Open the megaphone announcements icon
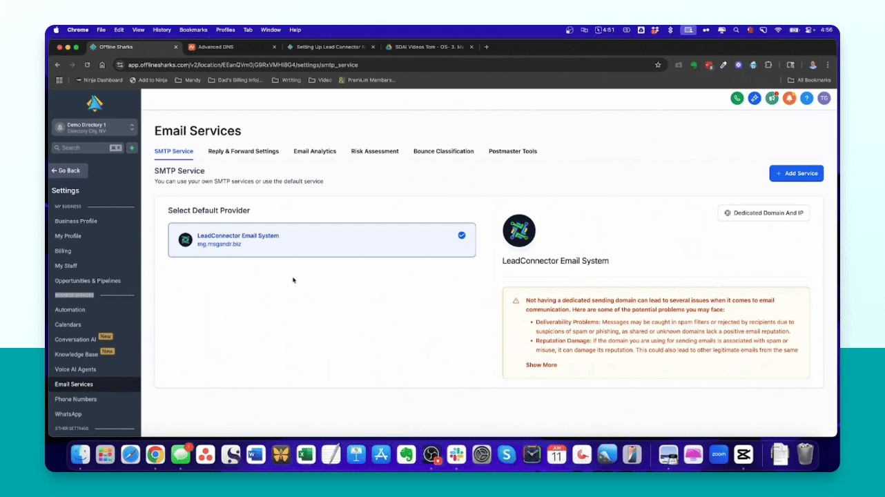 tap(772, 98)
